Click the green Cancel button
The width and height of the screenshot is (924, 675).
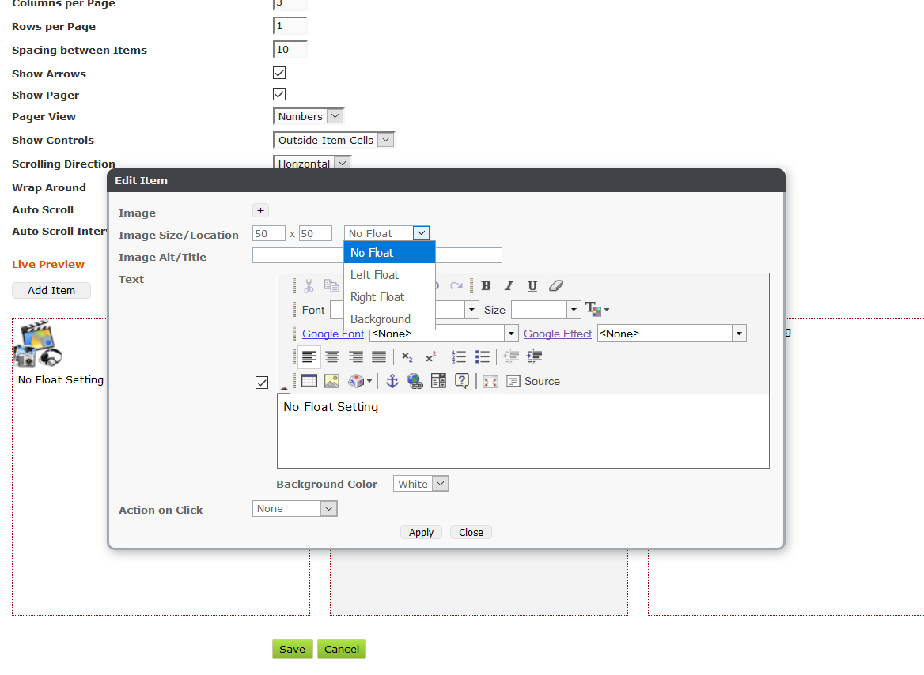(x=342, y=649)
